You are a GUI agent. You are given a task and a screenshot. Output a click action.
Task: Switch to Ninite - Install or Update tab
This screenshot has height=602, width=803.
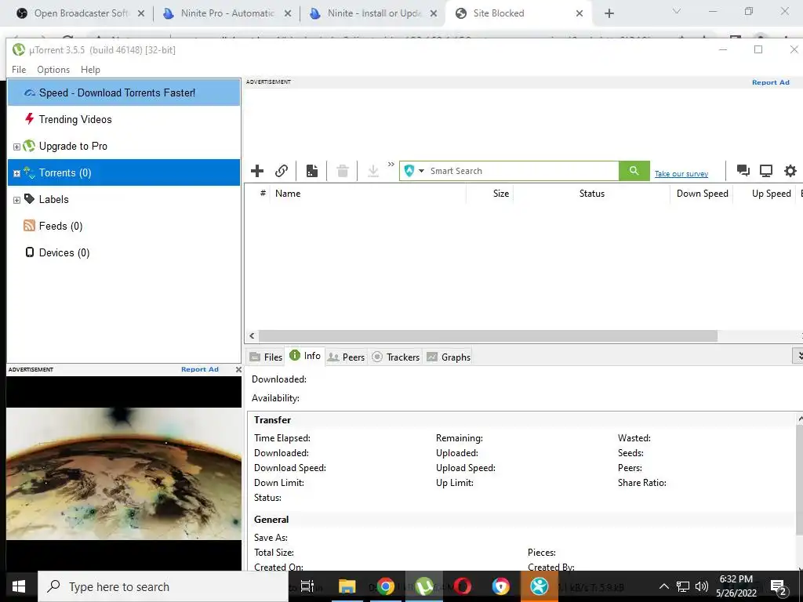click(374, 13)
